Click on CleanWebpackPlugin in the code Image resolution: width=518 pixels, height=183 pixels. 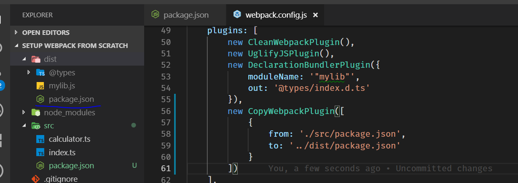click(x=294, y=42)
